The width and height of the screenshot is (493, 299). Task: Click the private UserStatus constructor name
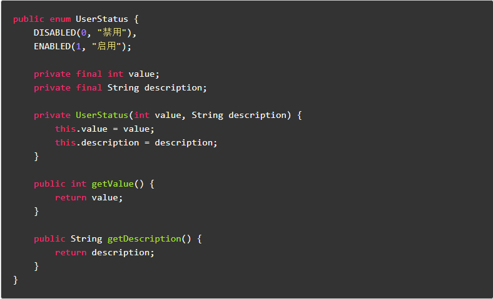click(x=102, y=115)
